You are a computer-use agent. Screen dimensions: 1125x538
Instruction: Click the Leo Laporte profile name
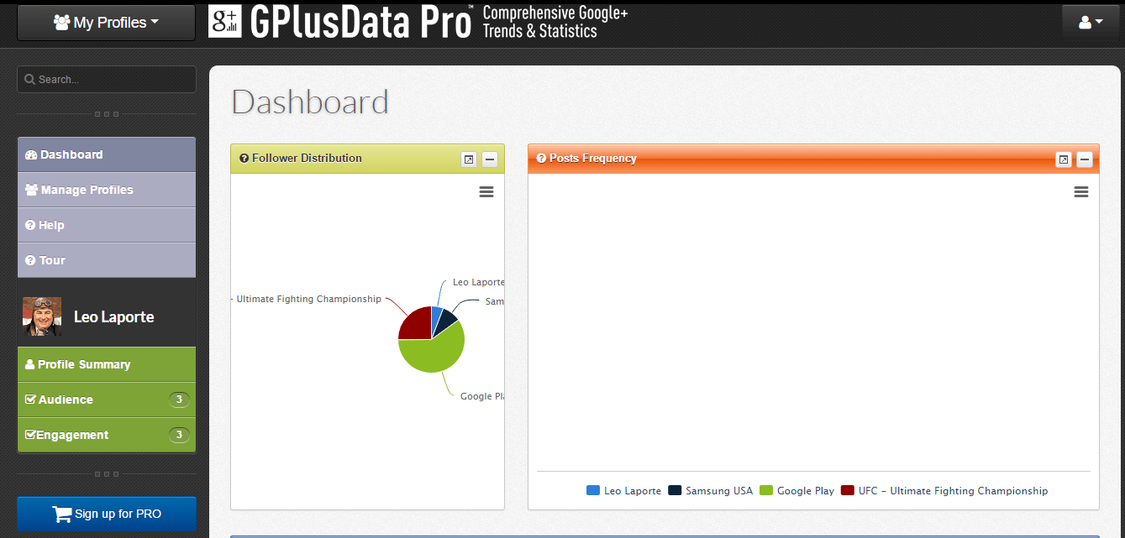tap(114, 317)
